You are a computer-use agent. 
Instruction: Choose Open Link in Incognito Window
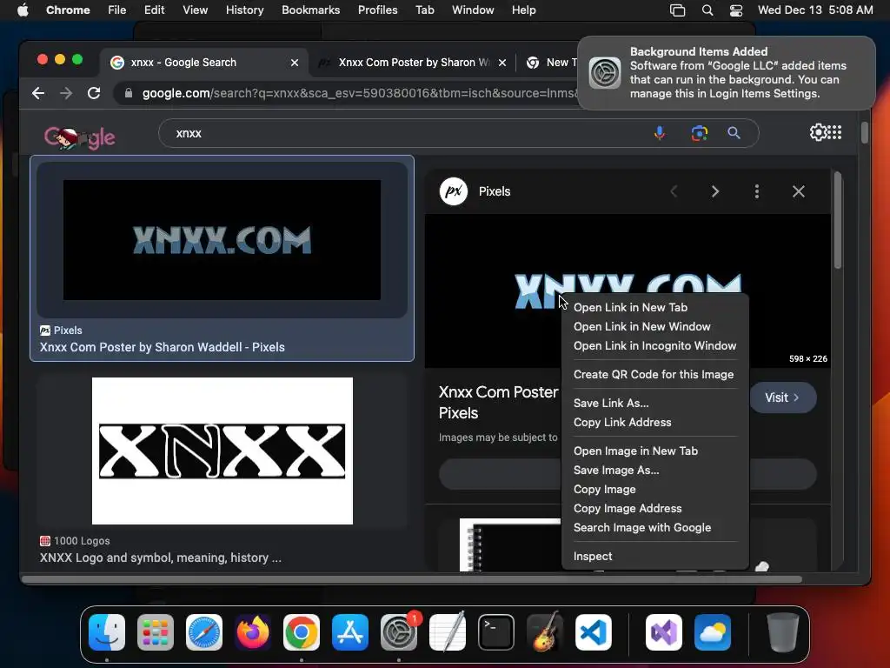click(655, 346)
